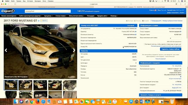Show previous photo with left arrow
The image size is (188, 105).
click(6, 50)
